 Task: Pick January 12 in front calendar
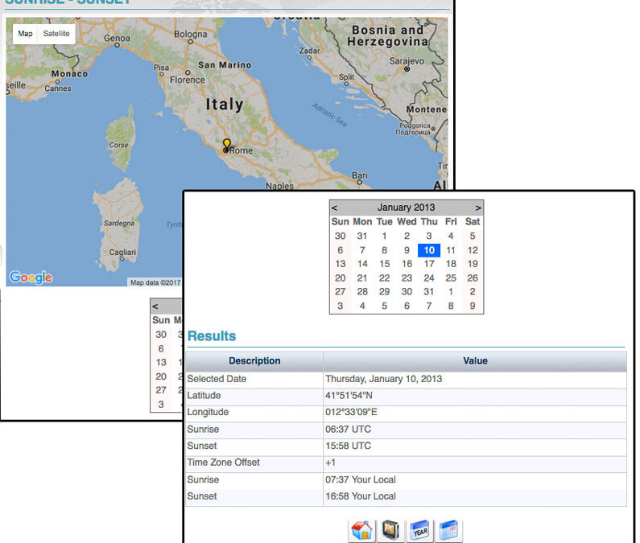473,250
